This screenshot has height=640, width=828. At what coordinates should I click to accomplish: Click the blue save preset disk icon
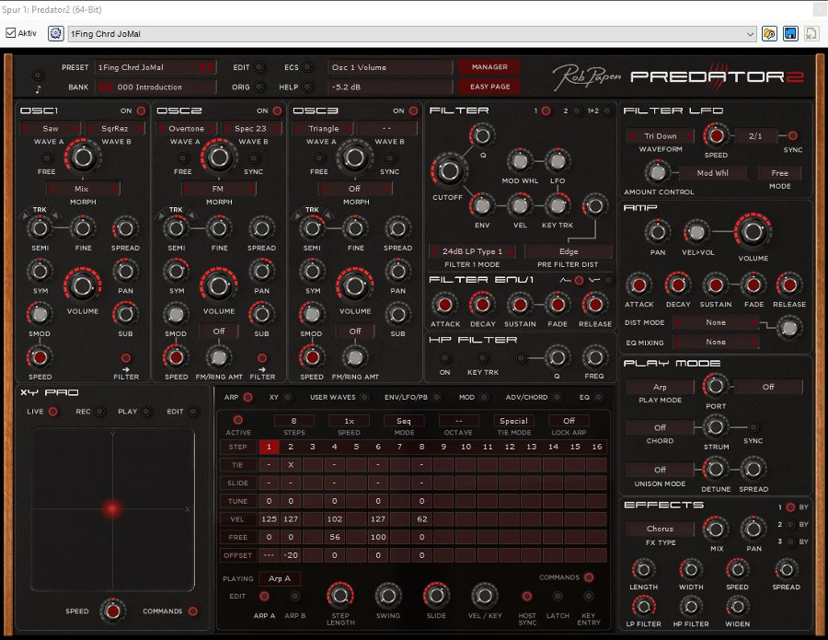pos(790,34)
